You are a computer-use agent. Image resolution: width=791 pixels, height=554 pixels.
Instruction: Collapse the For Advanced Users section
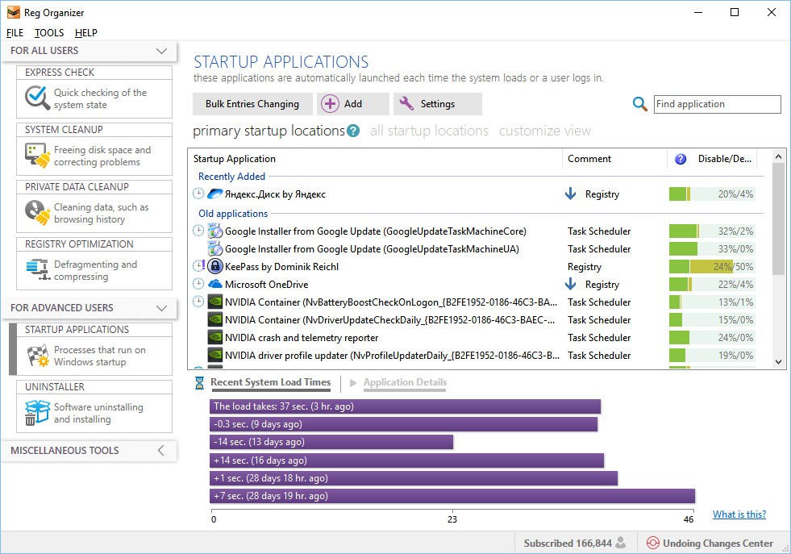[x=160, y=308]
